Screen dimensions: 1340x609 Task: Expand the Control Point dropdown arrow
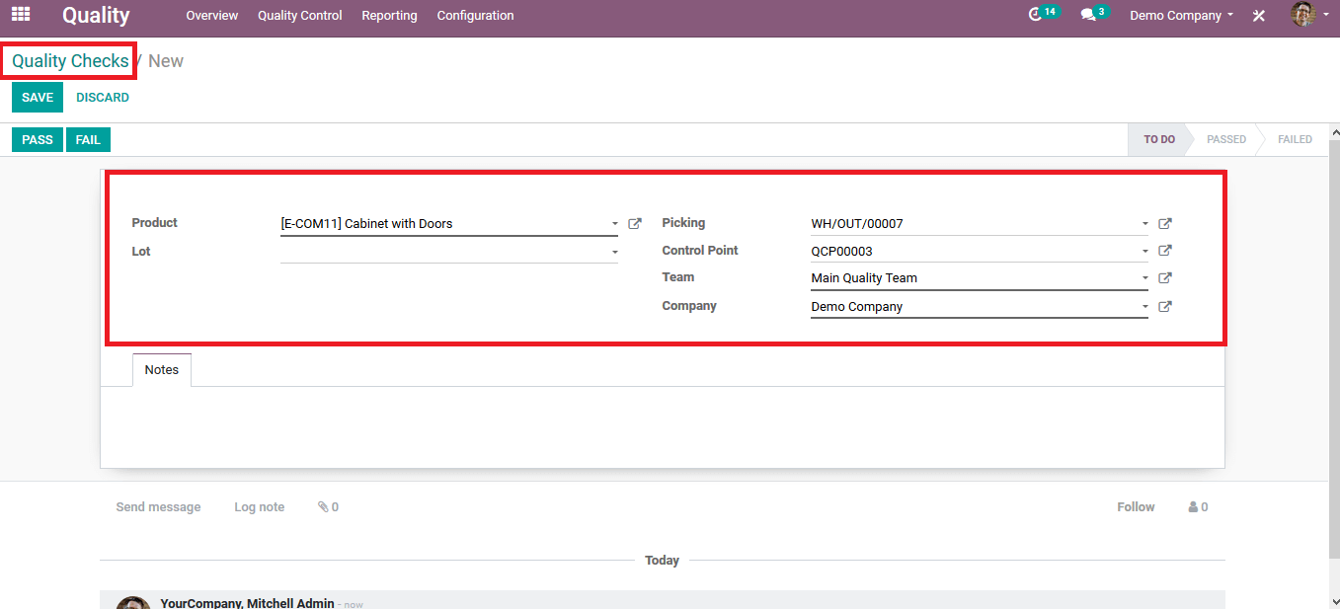click(1145, 251)
